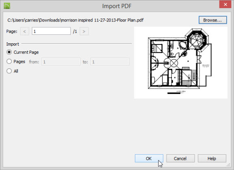Click the green application icon in title bar
The image size is (234, 170).
[7, 6]
